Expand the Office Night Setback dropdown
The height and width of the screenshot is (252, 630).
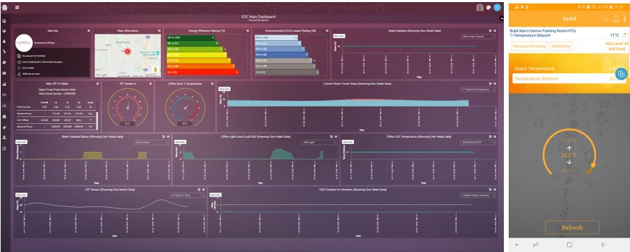(x=478, y=37)
